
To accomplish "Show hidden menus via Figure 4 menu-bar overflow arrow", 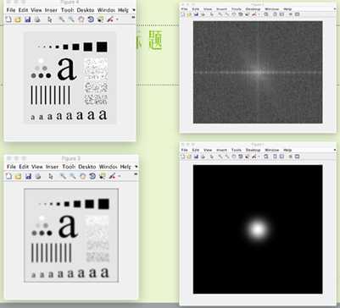I will coord(134,10).
